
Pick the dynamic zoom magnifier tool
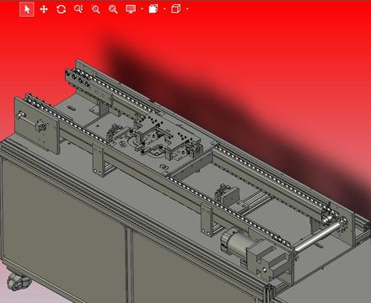pos(78,9)
